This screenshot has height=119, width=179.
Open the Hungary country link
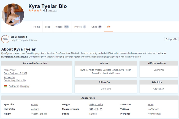pyautogui.click(x=25, y=86)
